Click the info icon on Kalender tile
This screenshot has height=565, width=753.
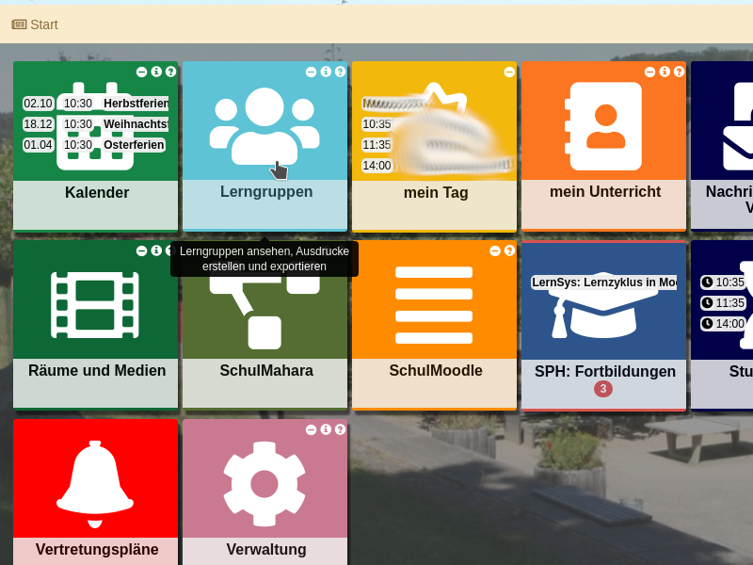[156, 72]
